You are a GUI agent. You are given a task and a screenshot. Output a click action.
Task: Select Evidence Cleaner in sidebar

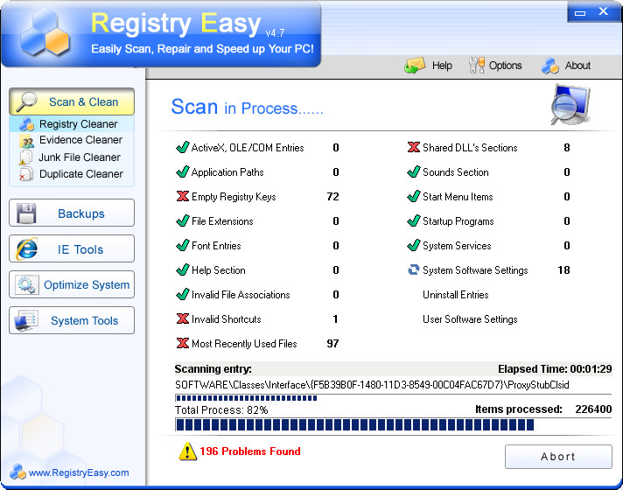(80, 140)
